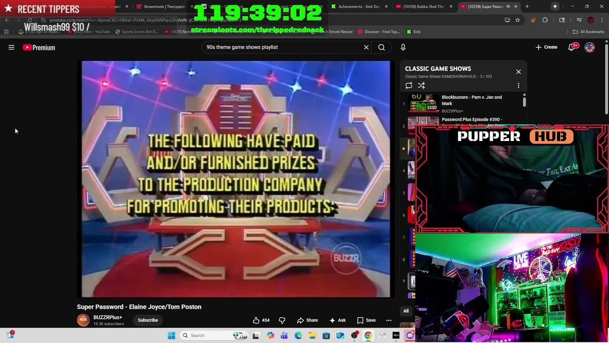This screenshot has height=343, width=609.
Task: Save video to a playlist
Action: pos(366,320)
